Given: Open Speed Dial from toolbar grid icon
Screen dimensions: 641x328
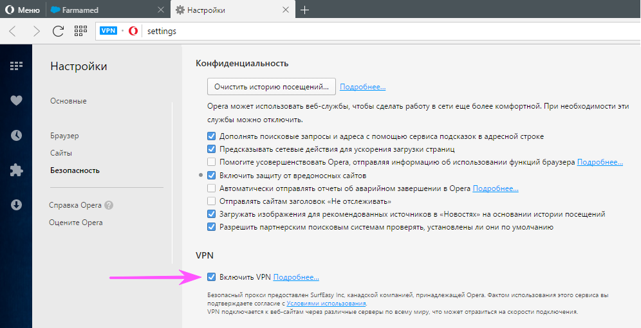Looking at the screenshot, I should (80, 31).
